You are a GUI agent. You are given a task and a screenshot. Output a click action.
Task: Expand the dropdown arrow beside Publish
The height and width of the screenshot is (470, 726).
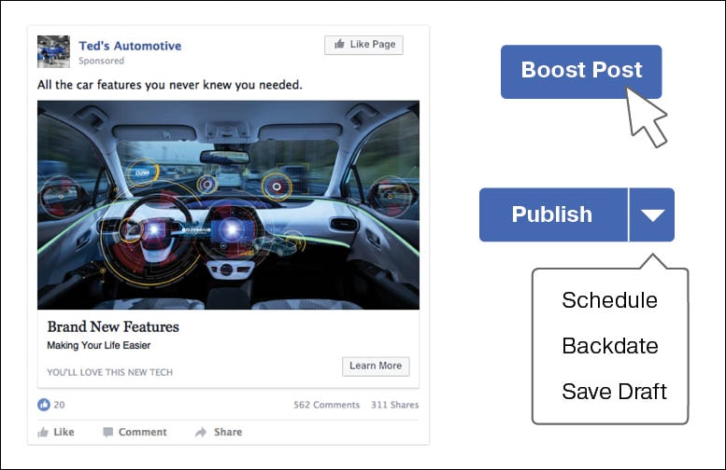(652, 215)
